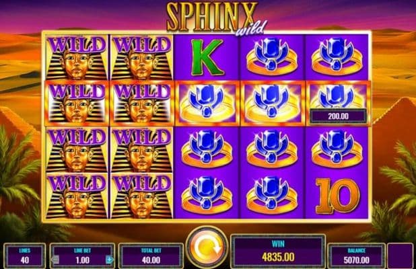Click the Total Bet 40.00 display
This screenshot has width=416, height=269.
point(151,256)
